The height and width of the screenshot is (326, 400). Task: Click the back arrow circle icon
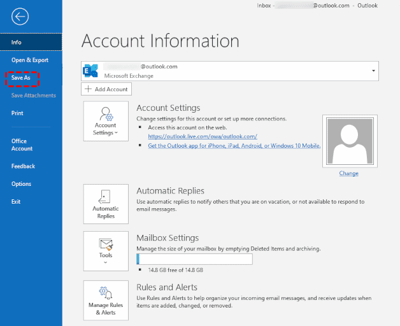pos(20,17)
